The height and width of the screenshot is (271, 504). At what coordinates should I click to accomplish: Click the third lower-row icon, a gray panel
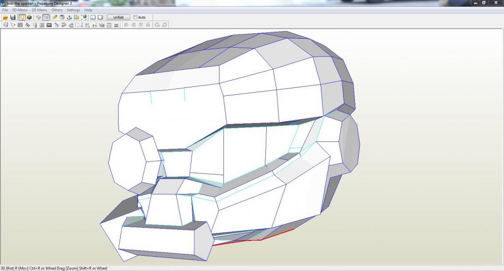coord(20,25)
